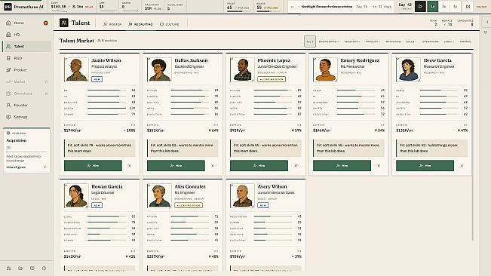Click the Talent header icon
The image size is (491, 276).
64,23
